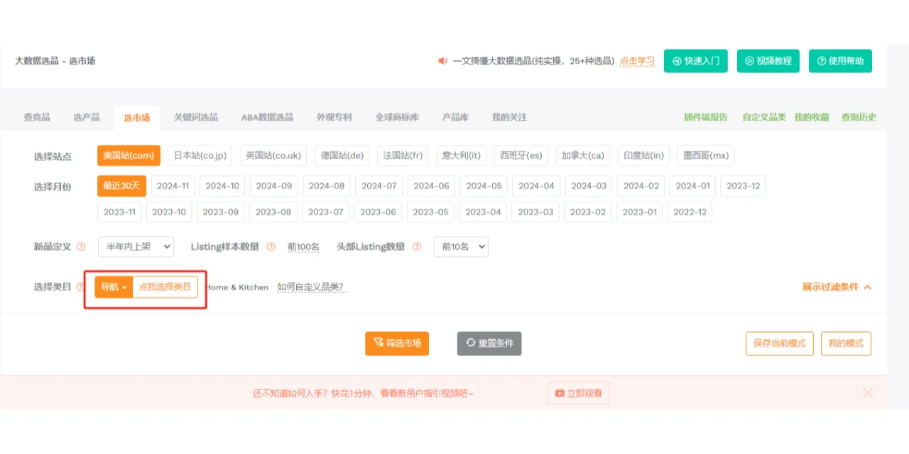This screenshot has width=909, height=454.
Task: Click the filter icon on 筛选市场 button
Action: click(x=376, y=343)
